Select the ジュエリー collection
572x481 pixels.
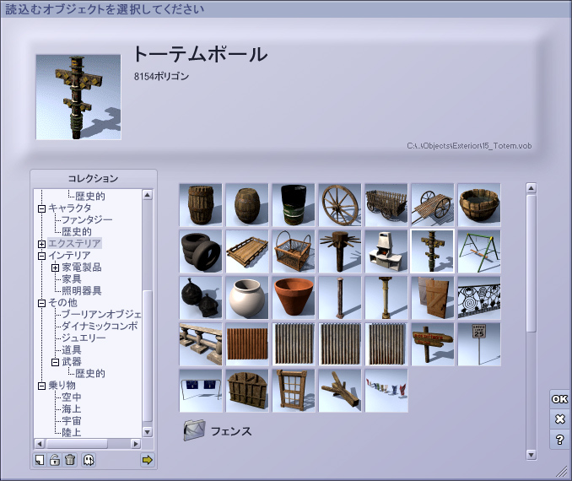[84, 338]
